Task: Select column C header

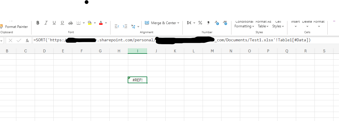Action: click(26, 51)
